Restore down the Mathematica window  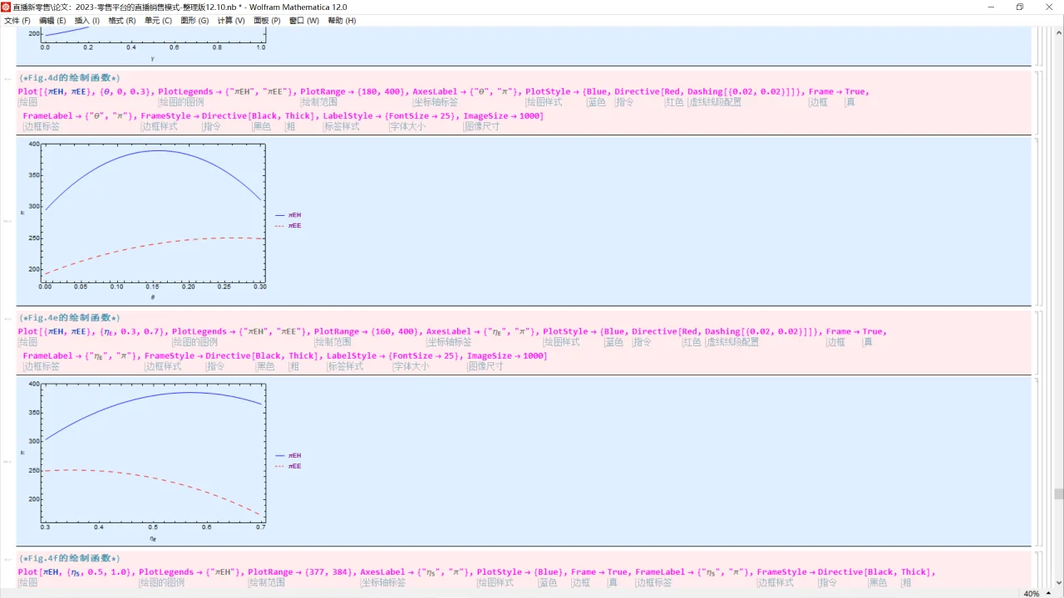pos(1020,7)
